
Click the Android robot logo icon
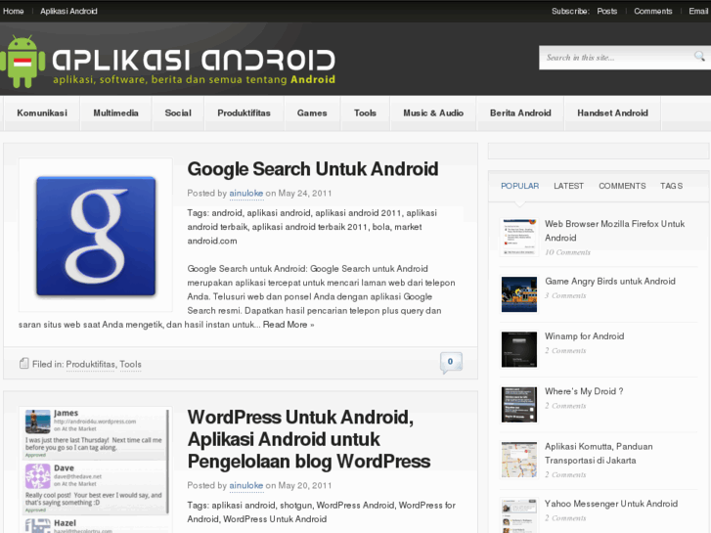[22, 62]
